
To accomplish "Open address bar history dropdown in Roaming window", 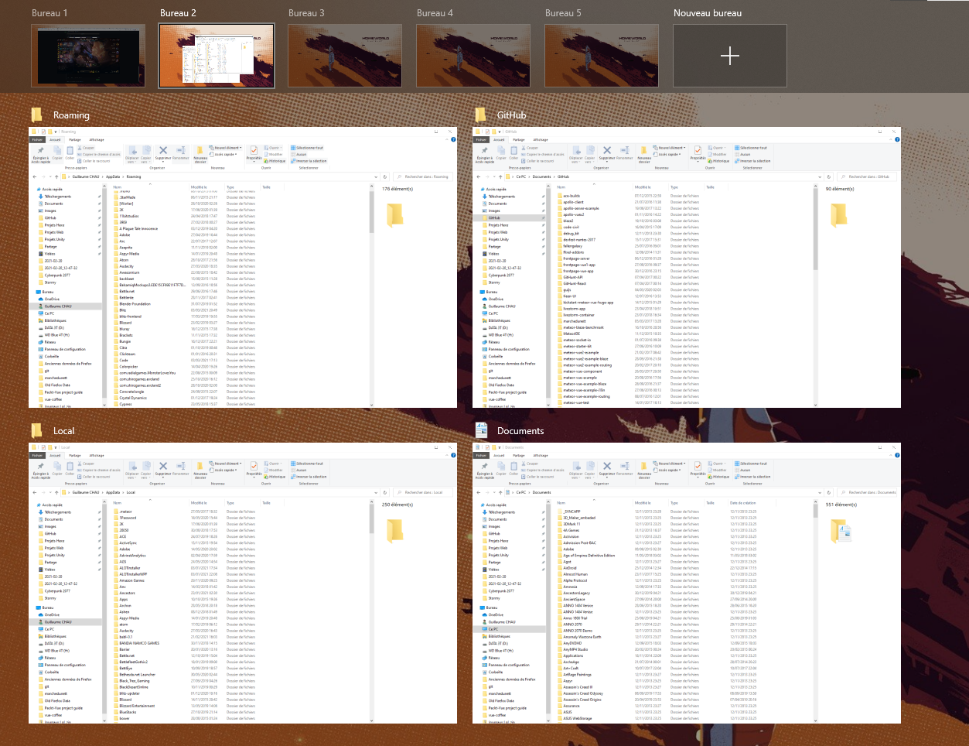I will tap(376, 176).
